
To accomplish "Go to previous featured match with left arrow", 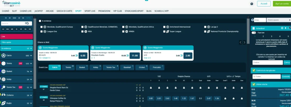I will click(x=240, y=42).
